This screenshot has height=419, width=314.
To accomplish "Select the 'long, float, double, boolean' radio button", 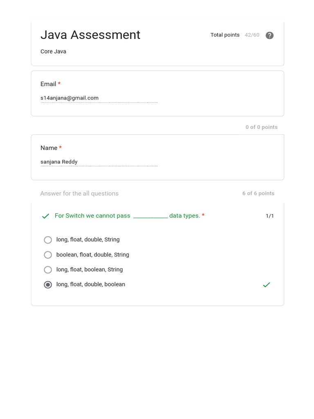I will tap(48, 285).
